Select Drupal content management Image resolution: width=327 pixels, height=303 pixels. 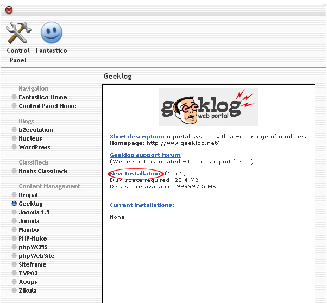(x=28, y=195)
